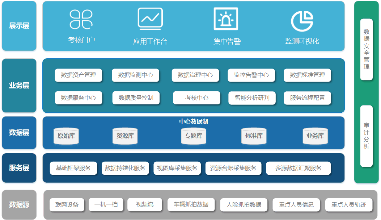The height and width of the screenshot is (220, 381).
Task: Click the vertical 审计分析 panel
Action: click(367, 136)
